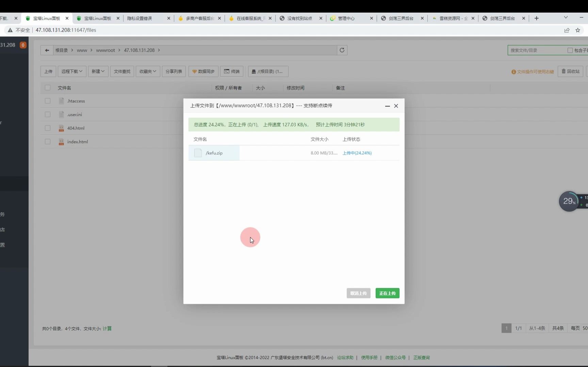Expand the 远程下载 dropdown
The height and width of the screenshot is (367, 588).
(72, 71)
